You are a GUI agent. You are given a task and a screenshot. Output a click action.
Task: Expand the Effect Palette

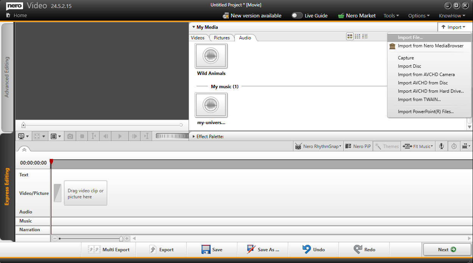point(194,137)
